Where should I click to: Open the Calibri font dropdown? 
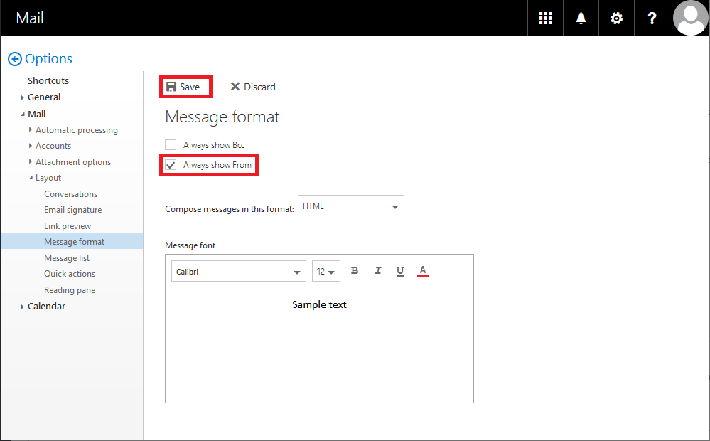tap(238, 271)
